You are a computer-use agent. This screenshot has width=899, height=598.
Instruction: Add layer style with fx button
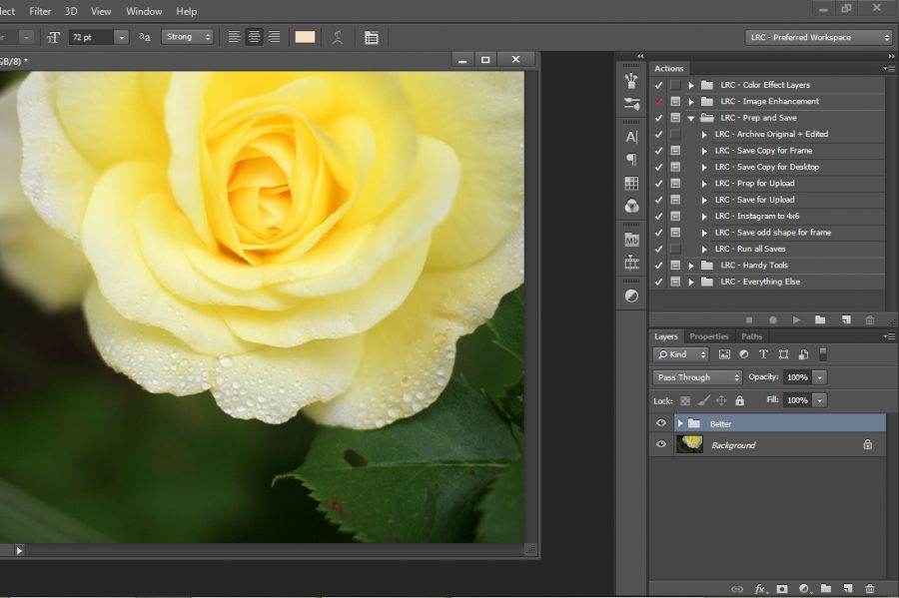pos(760,589)
